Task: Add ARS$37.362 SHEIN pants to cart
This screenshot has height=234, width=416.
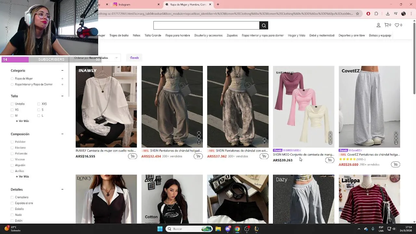Action: click(x=264, y=156)
